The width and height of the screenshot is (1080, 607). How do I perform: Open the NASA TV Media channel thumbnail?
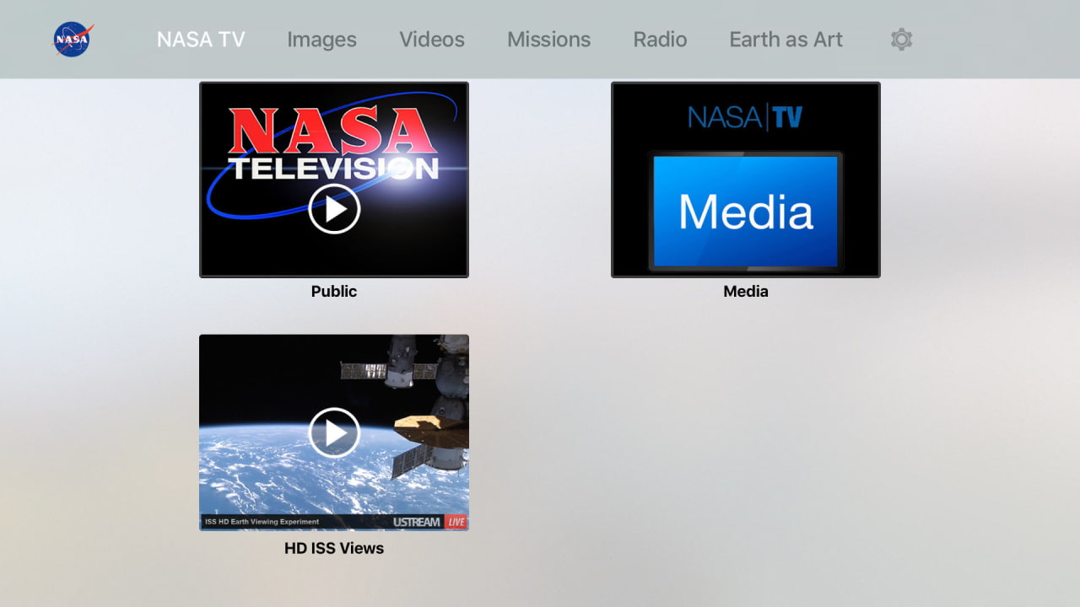click(746, 180)
